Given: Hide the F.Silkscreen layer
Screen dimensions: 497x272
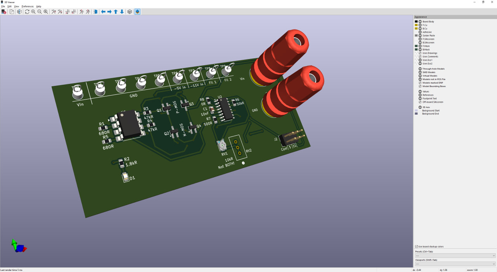Looking at the screenshot, I should click(x=420, y=39).
